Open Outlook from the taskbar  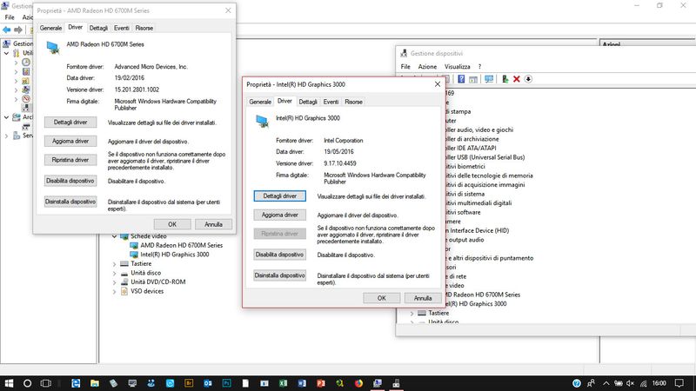(208, 383)
